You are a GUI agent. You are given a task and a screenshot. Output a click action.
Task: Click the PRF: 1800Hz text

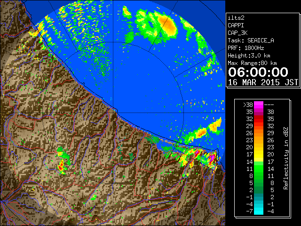(246, 48)
